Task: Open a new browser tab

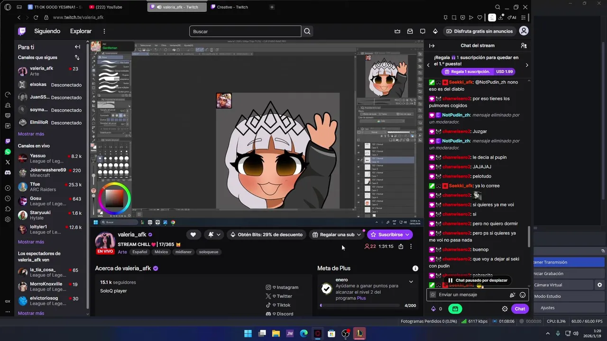Action: (x=272, y=7)
